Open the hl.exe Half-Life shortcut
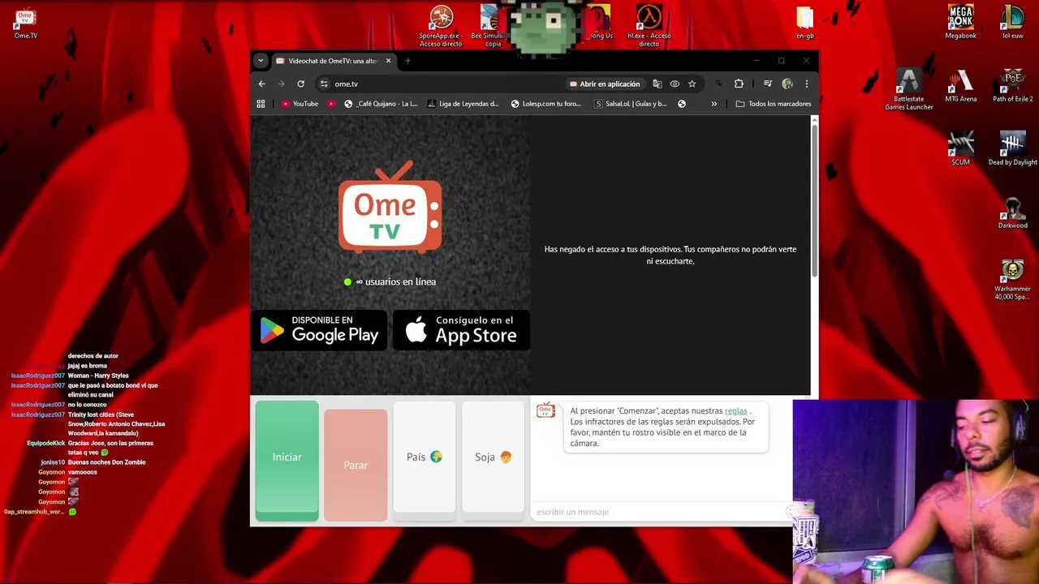The image size is (1039, 584). pos(649,26)
